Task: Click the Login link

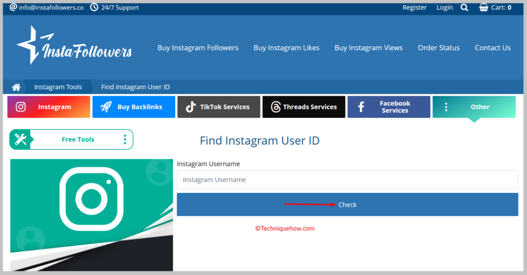Action: coord(445,7)
